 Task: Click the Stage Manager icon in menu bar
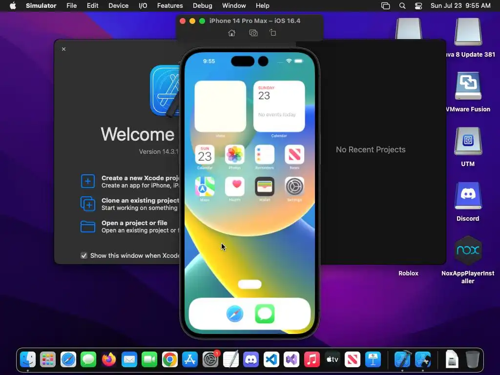tap(386, 6)
